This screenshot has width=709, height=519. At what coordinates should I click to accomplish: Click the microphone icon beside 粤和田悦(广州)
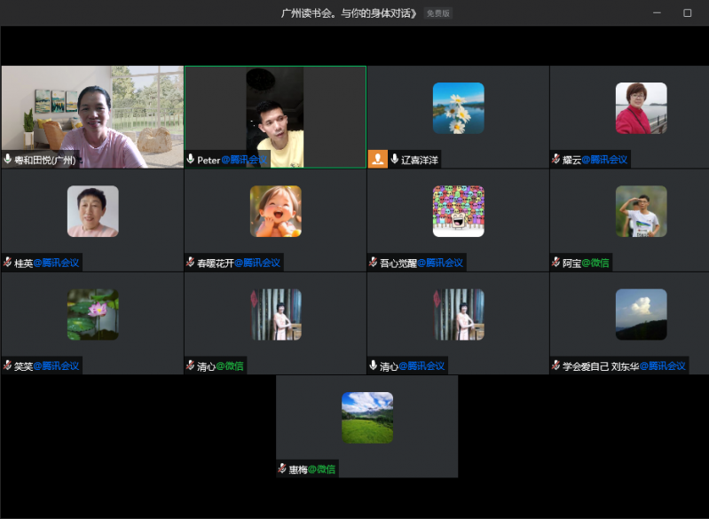pos(8,160)
